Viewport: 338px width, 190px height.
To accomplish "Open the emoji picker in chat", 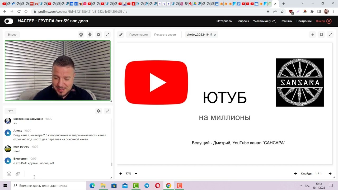I will [x=9, y=174].
